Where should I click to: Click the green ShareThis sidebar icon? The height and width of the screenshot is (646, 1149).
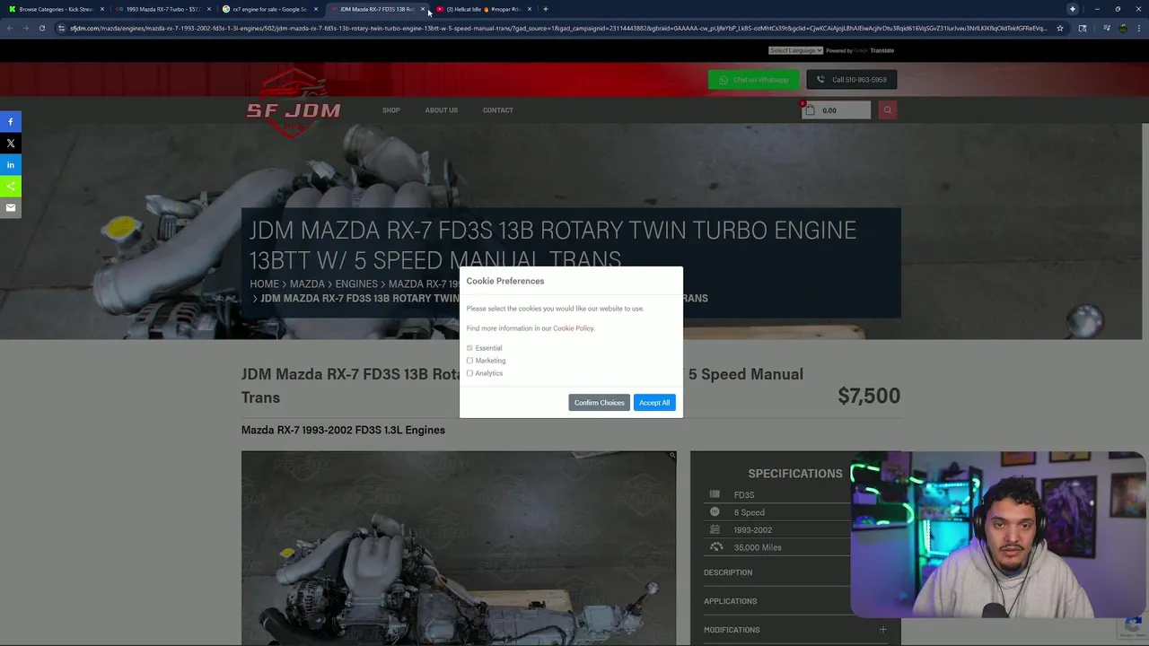point(11,186)
